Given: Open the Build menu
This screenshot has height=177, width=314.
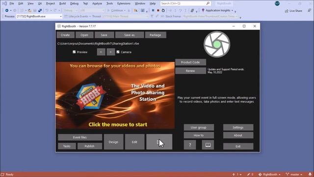Looking at the screenshot, I should pos(62,3).
